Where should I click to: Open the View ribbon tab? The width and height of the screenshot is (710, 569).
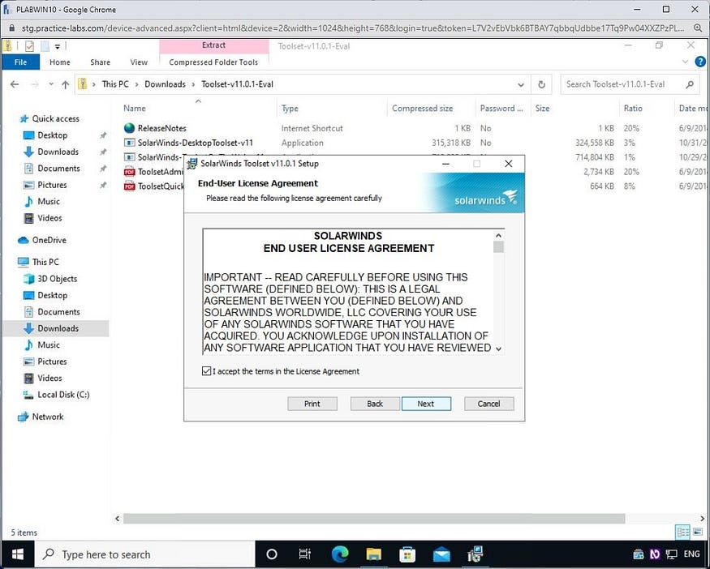point(139,62)
